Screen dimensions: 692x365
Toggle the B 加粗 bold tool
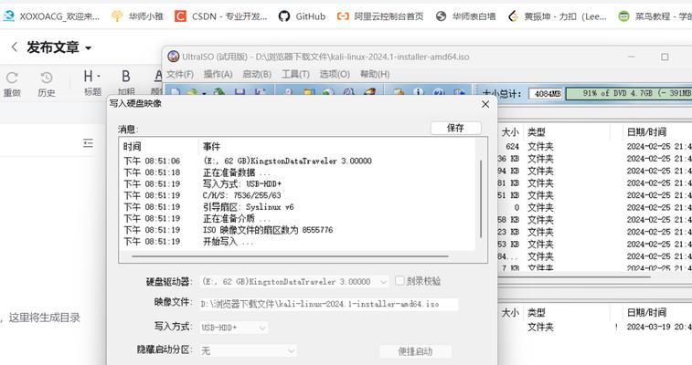click(x=126, y=83)
